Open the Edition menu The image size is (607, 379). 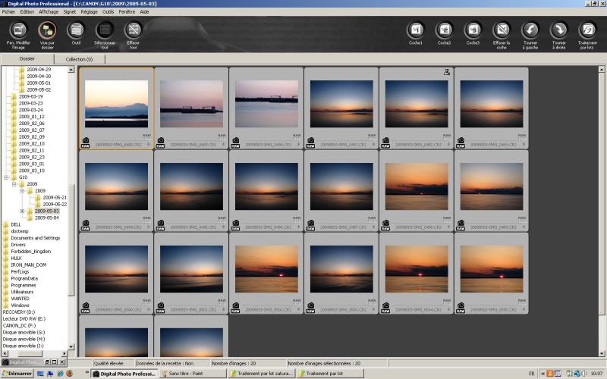[27, 12]
